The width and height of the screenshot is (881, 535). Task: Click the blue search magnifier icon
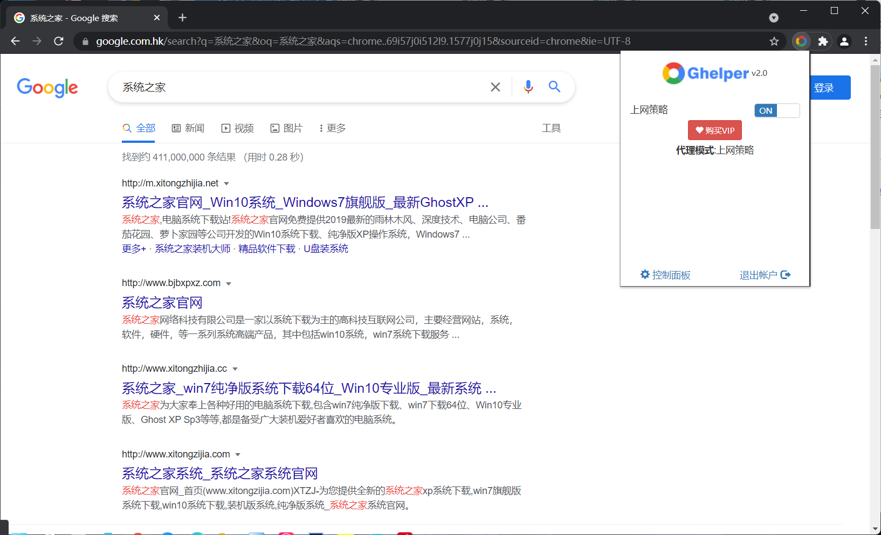(x=554, y=87)
